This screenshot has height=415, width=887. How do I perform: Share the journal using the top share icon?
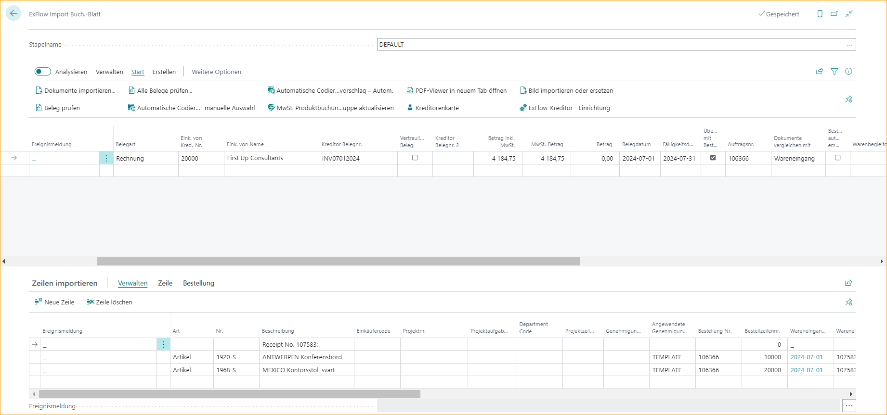click(x=819, y=72)
